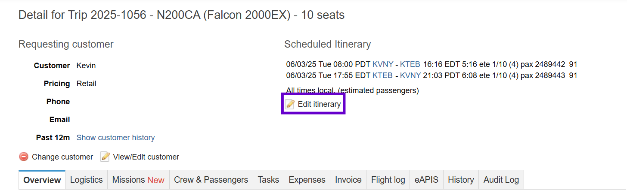Go to the Crew & Passengers tab
The height and width of the screenshot is (196, 627).
211,180
